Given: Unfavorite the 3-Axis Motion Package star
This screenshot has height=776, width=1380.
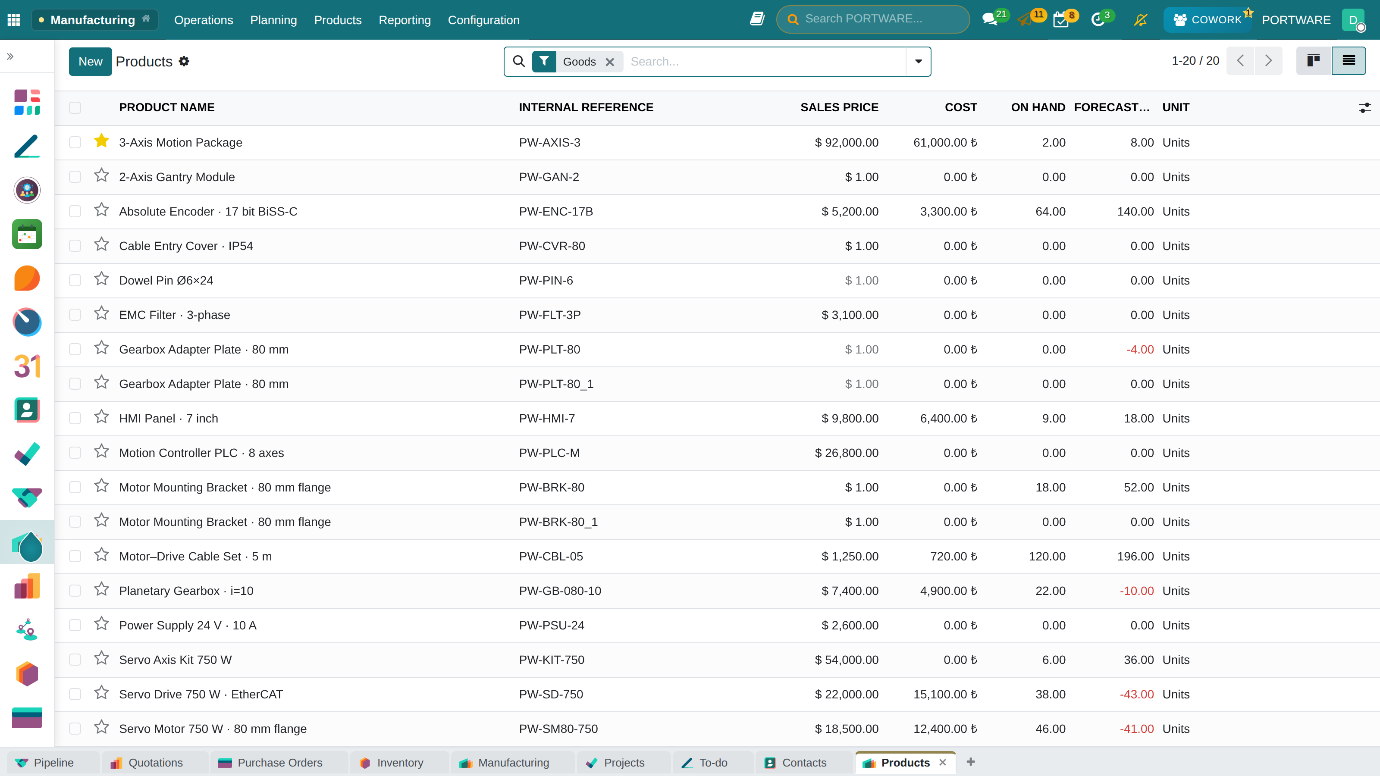Looking at the screenshot, I should click(x=101, y=141).
